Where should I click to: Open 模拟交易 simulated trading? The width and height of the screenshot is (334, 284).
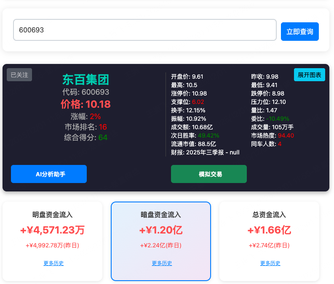coord(209,174)
